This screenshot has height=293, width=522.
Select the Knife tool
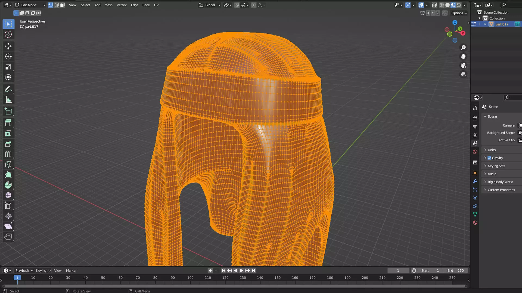pyautogui.click(x=8, y=164)
